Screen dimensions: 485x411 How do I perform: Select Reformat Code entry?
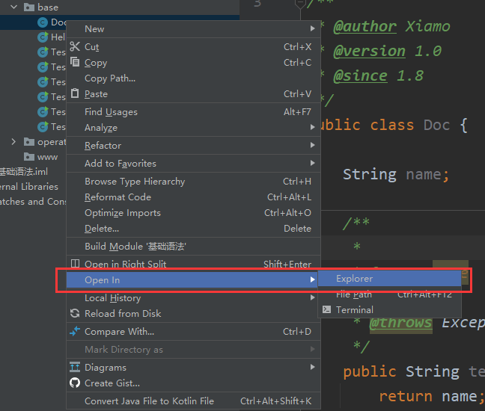194,197
